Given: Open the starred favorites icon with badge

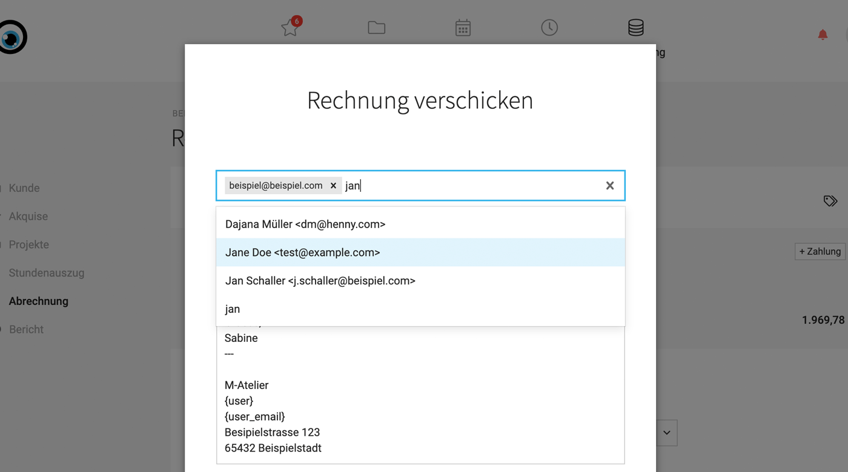Looking at the screenshot, I should [x=290, y=27].
